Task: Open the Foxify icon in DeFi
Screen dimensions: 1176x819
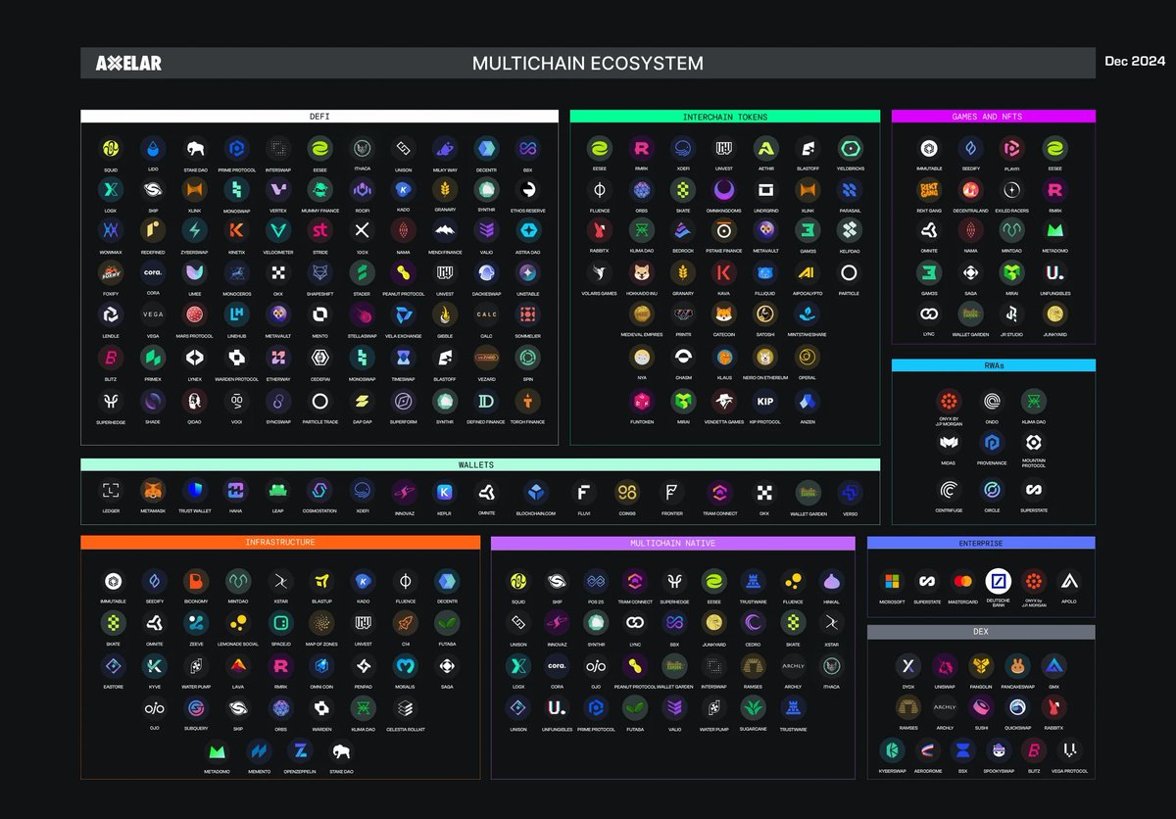Action: tap(111, 273)
